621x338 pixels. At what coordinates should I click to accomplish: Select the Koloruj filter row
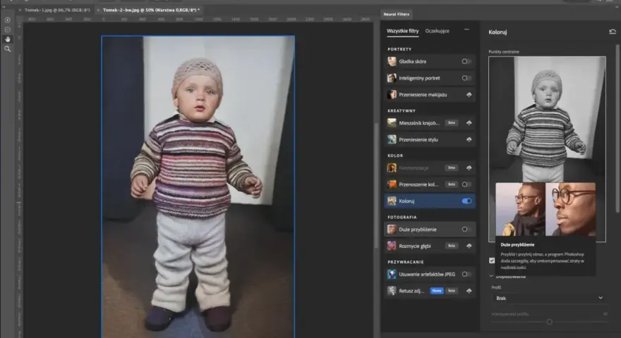click(x=430, y=201)
